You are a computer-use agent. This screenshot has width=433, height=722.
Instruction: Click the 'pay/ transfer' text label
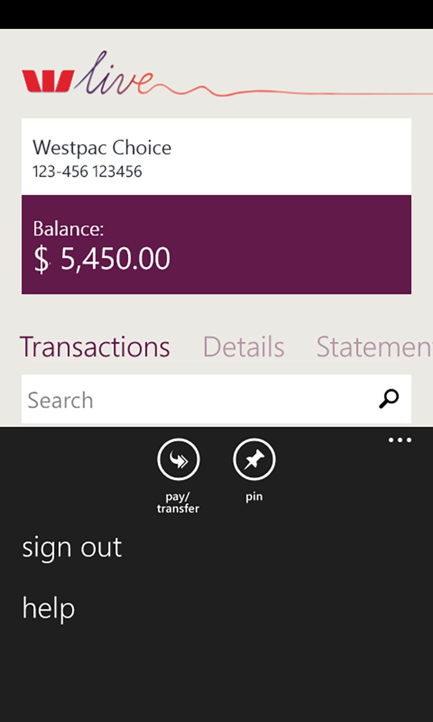click(178, 503)
